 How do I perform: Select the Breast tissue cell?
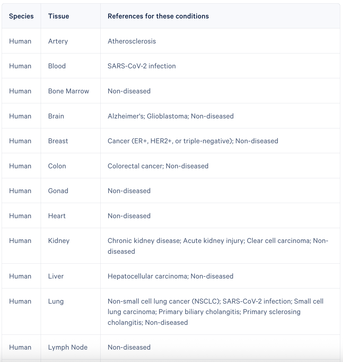point(58,141)
